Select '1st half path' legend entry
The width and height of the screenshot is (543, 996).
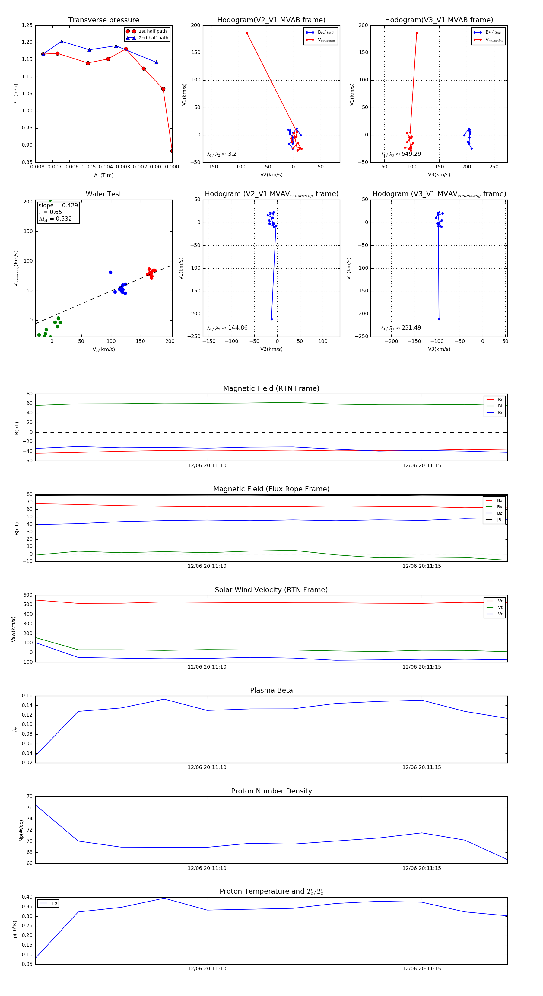point(147,31)
